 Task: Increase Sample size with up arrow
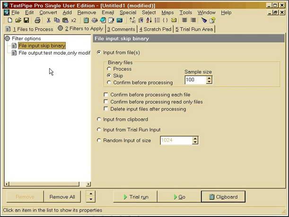coord(209,78)
